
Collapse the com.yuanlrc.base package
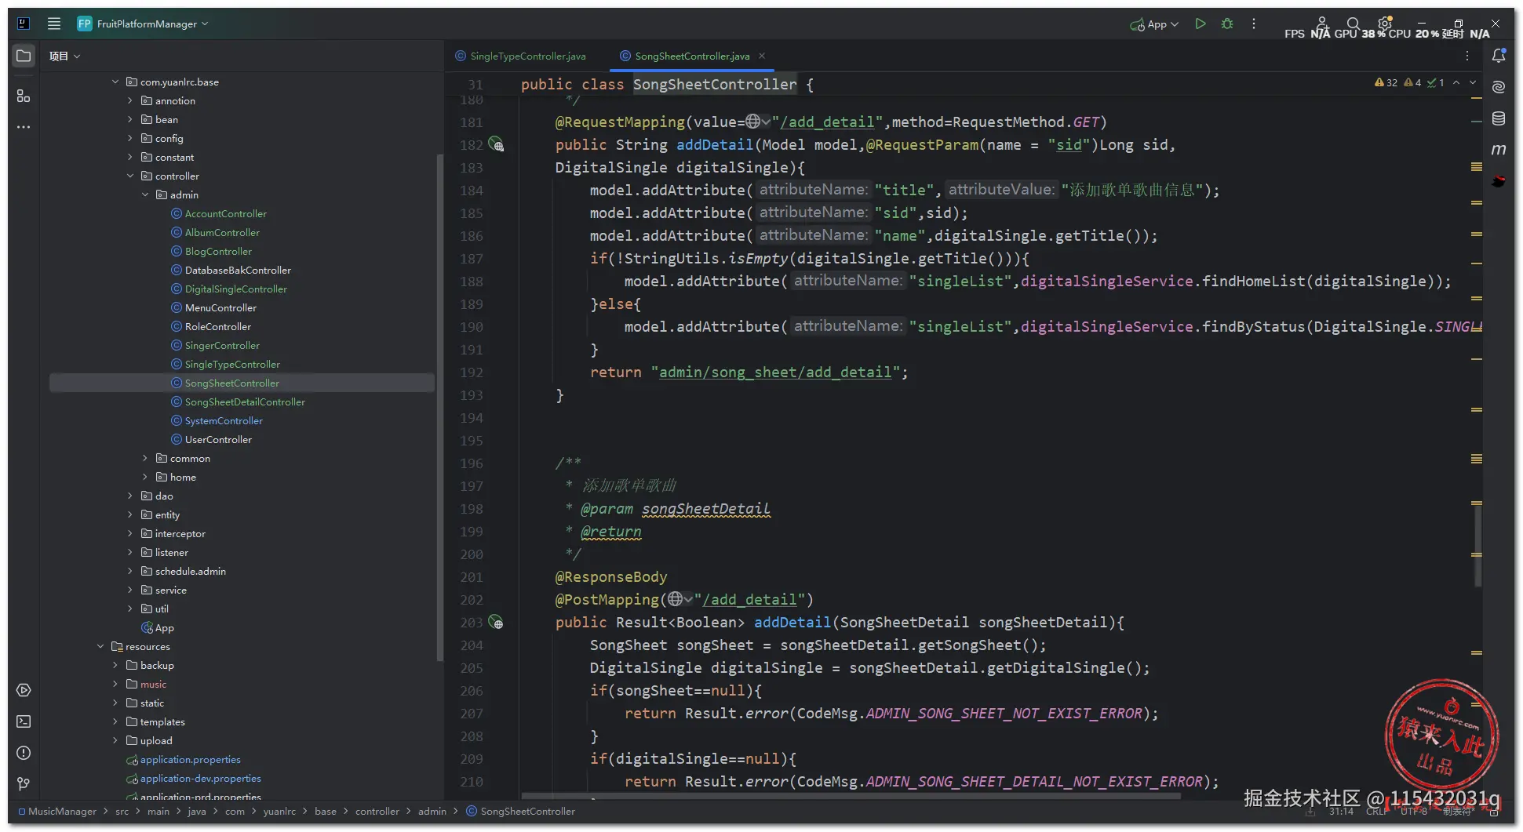(x=115, y=82)
